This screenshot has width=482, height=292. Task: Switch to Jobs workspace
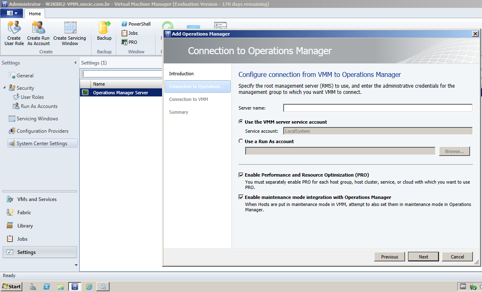coord(40,239)
